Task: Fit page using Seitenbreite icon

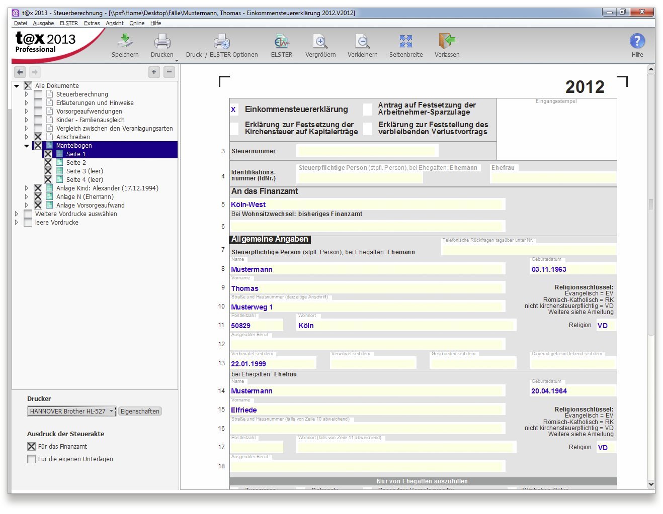Action: pos(405,41)
